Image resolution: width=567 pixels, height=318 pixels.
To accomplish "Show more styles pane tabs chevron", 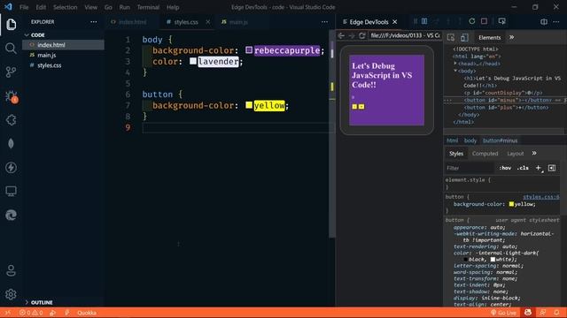I will pyautogui.click(x=534, y=153).
